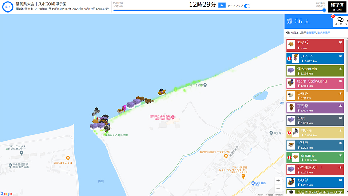The image size is (348, 196).
Task: Hide ゴリラ using its eye icon
Action: (x=341, y=143)
